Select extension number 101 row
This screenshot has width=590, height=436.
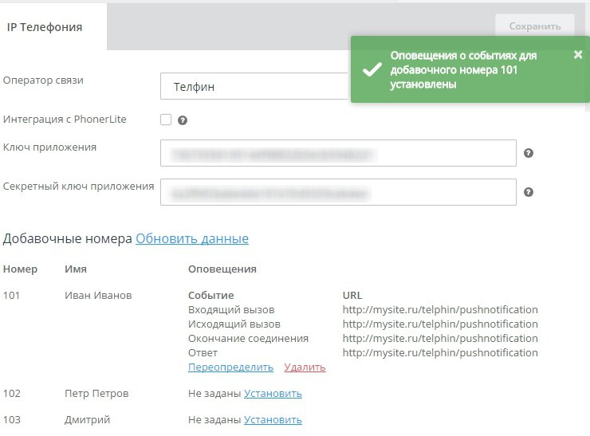click(x=13, y=296)
